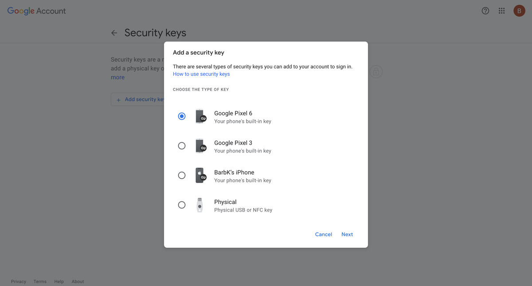Click the Google Pixel 6 phone icon
Viewport: 532px width, 286px height.
200,116
